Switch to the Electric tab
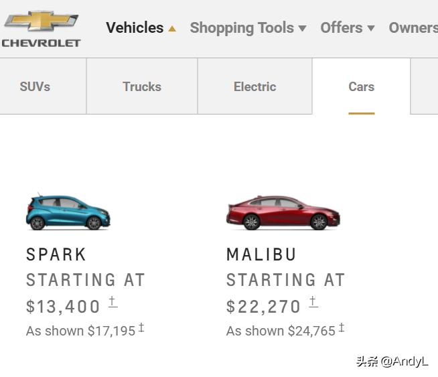438x377 pixels. click(254, 86)
